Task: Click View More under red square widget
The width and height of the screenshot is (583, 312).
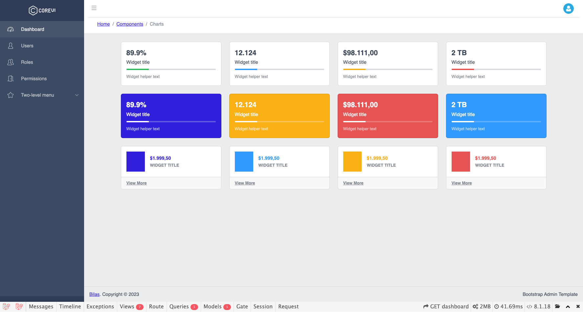Action: coord(461,183)
